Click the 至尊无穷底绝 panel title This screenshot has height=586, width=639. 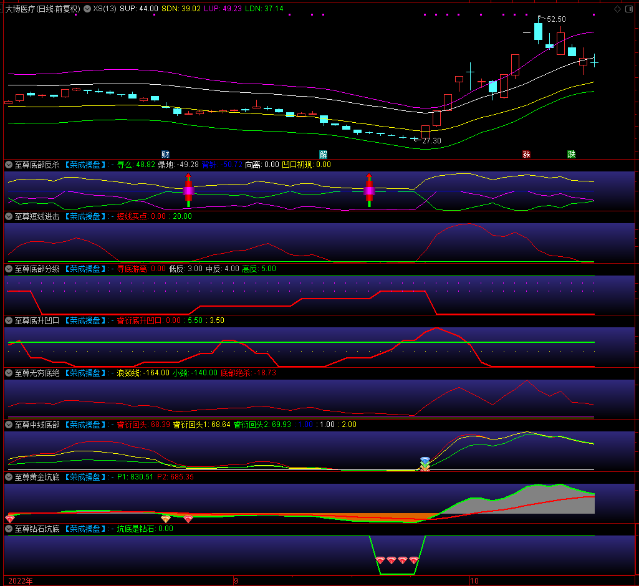click(37, 372)
